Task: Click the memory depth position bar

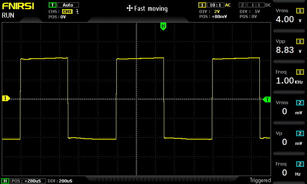Action: pyautogui.click(x=162, y=179)
